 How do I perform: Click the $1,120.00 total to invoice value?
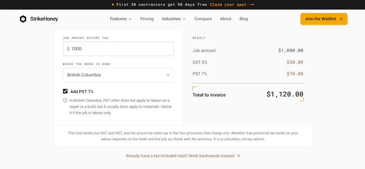click(x=285, y=94)
